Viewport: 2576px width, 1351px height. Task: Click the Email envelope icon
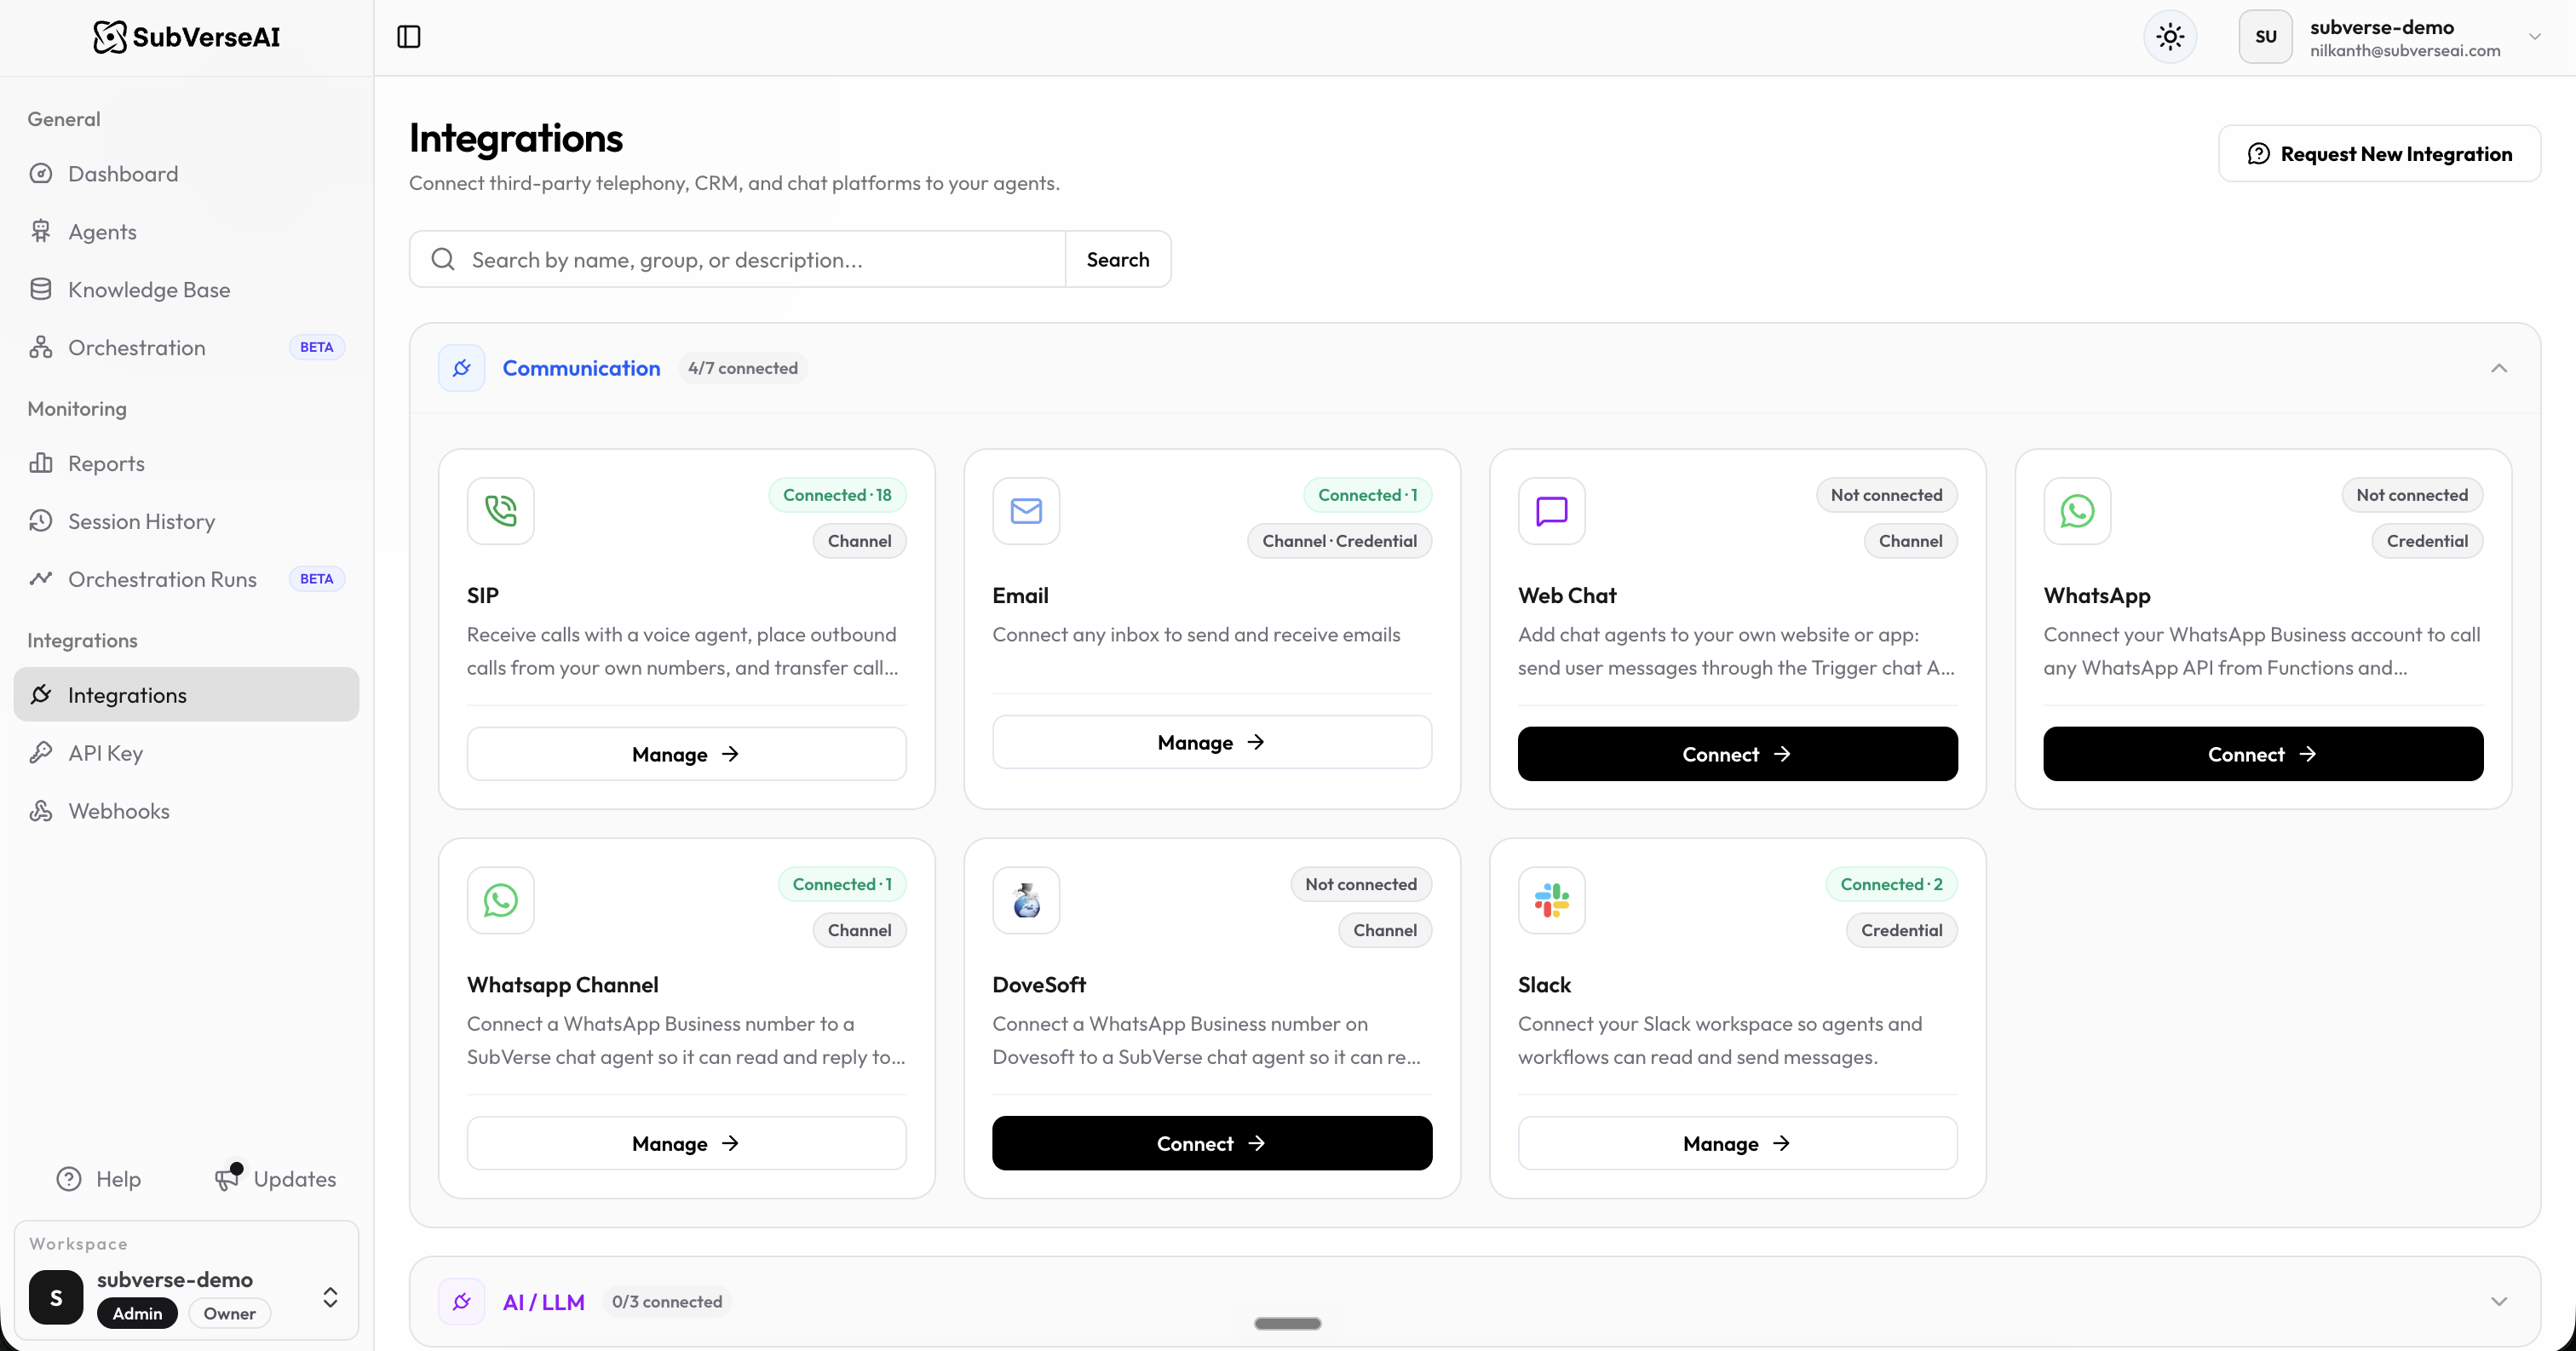(x=1026, y=511)
